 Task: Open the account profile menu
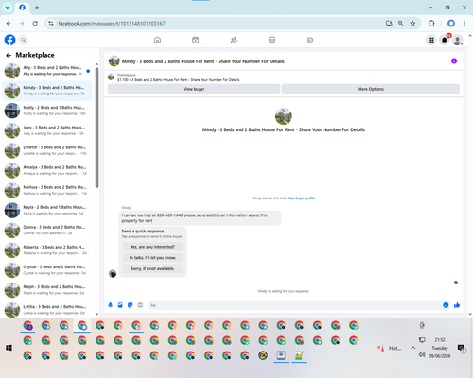click(x=458, y=40)
